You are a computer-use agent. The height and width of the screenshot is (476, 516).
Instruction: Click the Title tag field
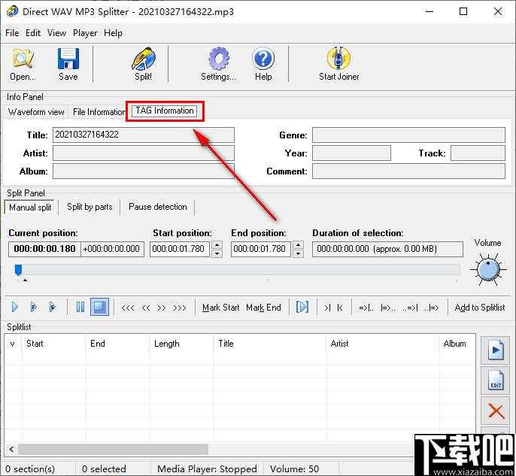(144, 135)
